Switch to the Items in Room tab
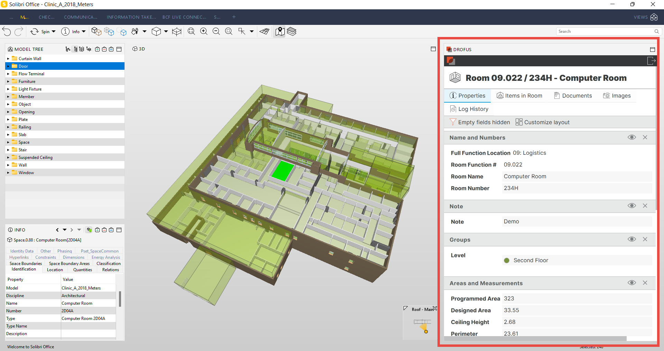Screen dimensions: 664x351 tap(519, 96)
